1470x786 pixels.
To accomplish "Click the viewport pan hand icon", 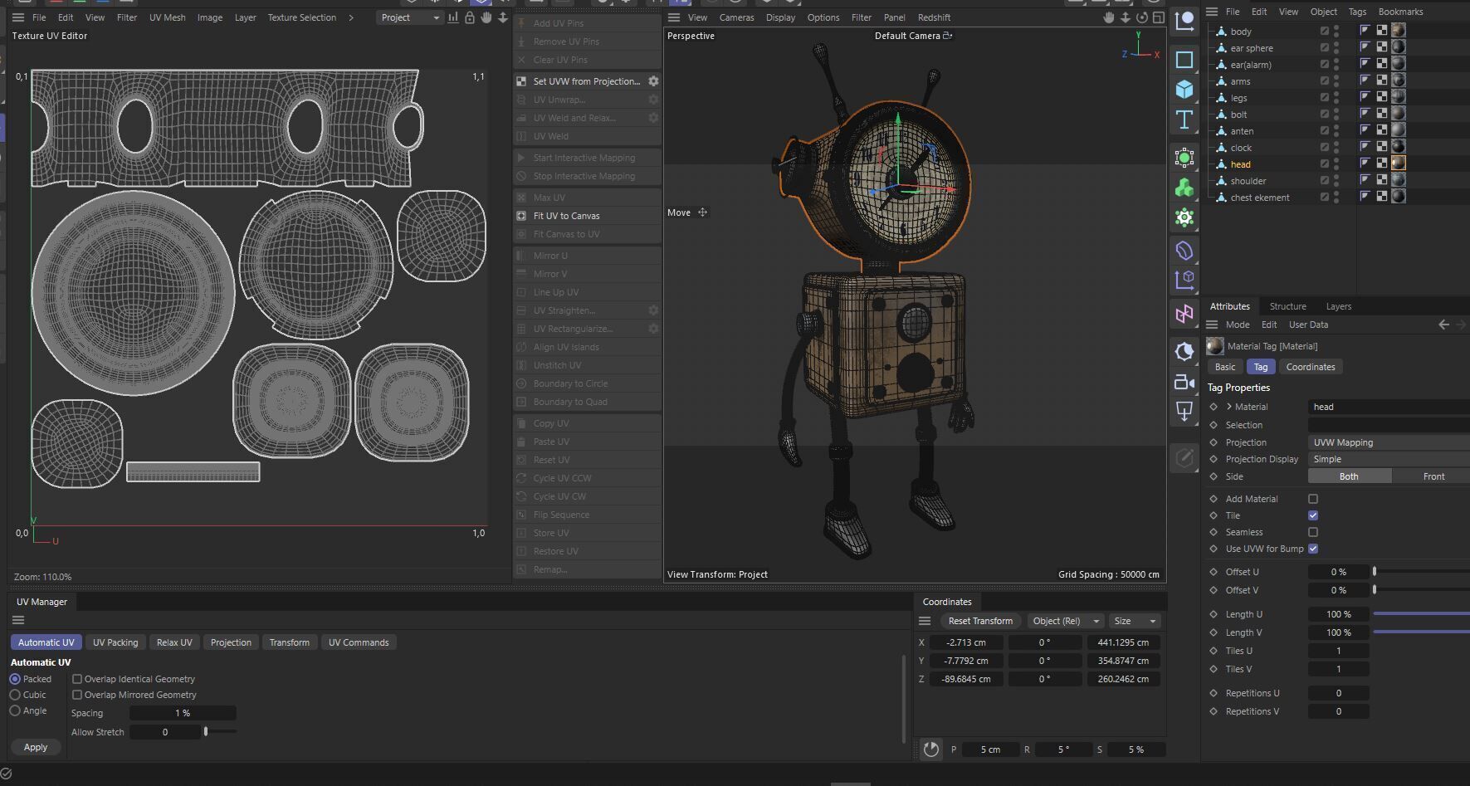I will tap(1109, 17).
